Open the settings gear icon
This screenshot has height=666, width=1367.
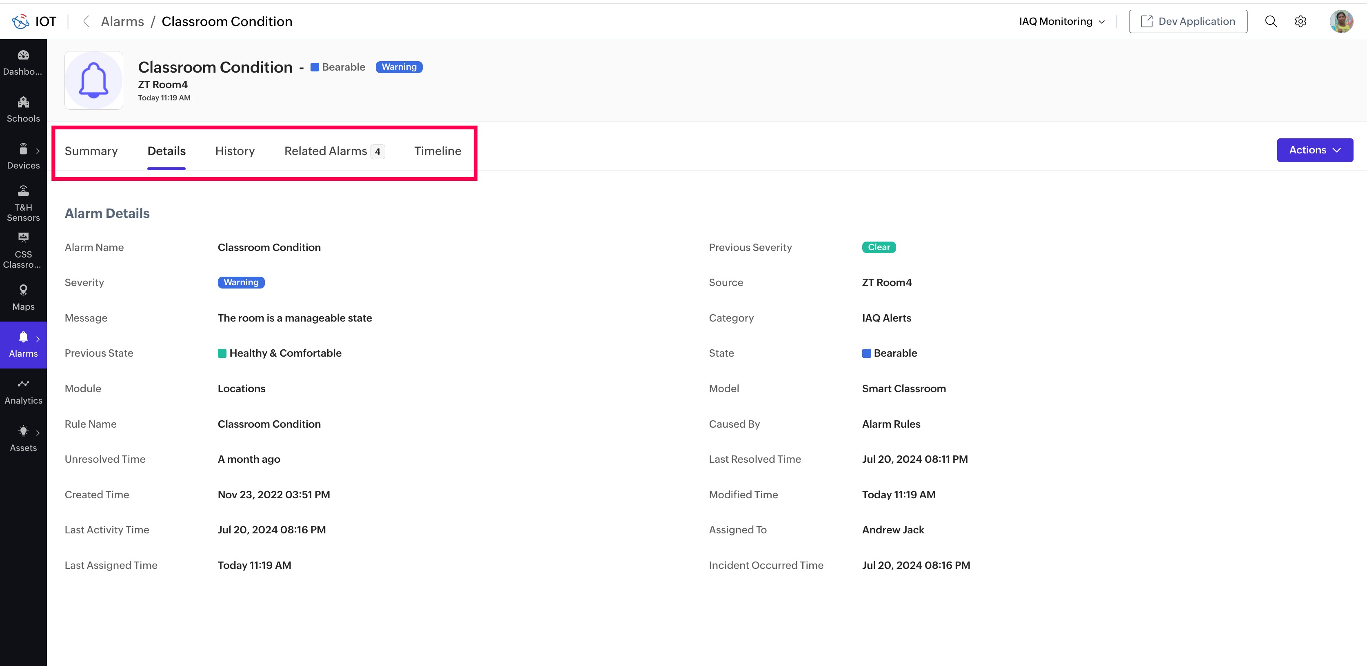(x=1300, y=21)
